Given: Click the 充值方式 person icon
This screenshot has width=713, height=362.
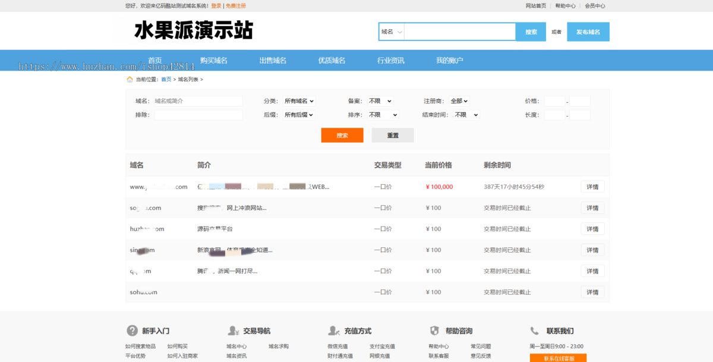Looking at the screenshot, I should click(334, 330).
